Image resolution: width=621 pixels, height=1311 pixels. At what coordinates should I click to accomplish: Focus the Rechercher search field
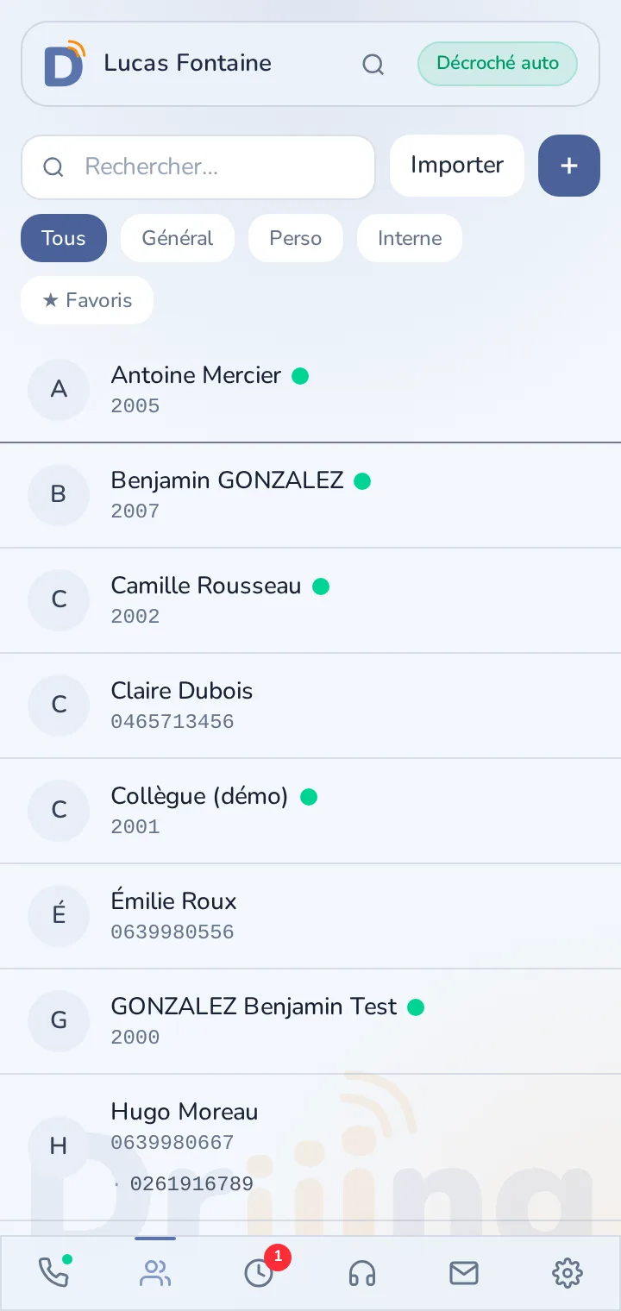(198, 166)
